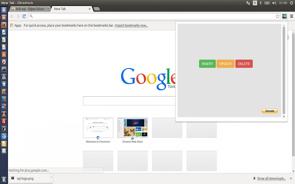Launch the Files manager from dock
This screenshot has width=295, height=184.
click(x=4, y=17)
